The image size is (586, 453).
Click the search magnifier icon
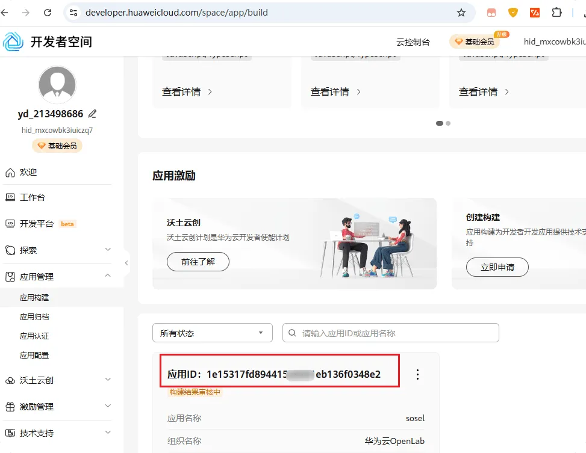(x=292, y=333)
